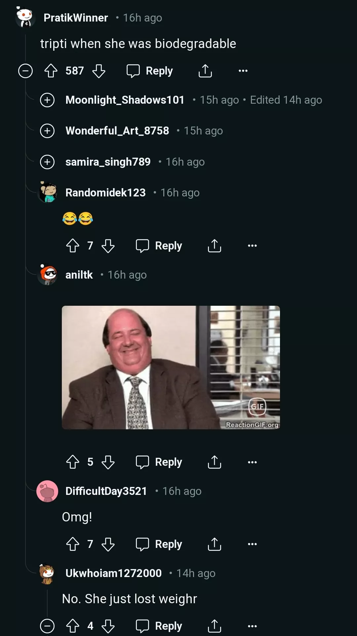Upvote Randomidek123's emoji comment

pyautogui.click(x=73, y=246)
